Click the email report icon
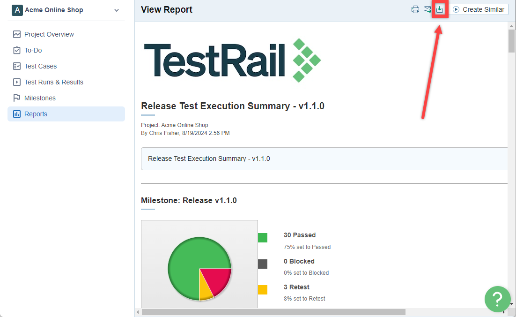Screen dimensions: 516x317 (x=427, y=9)
